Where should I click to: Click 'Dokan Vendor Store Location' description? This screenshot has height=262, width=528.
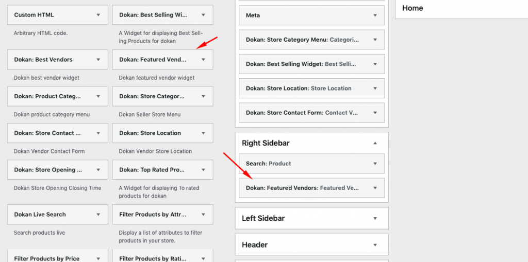point(155,151)
